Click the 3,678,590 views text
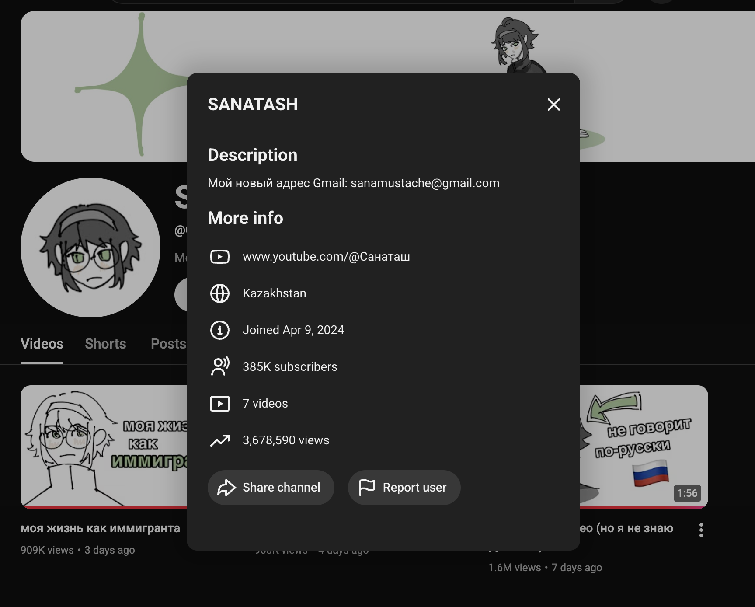The image size is (755, 607). click(286, 440)
